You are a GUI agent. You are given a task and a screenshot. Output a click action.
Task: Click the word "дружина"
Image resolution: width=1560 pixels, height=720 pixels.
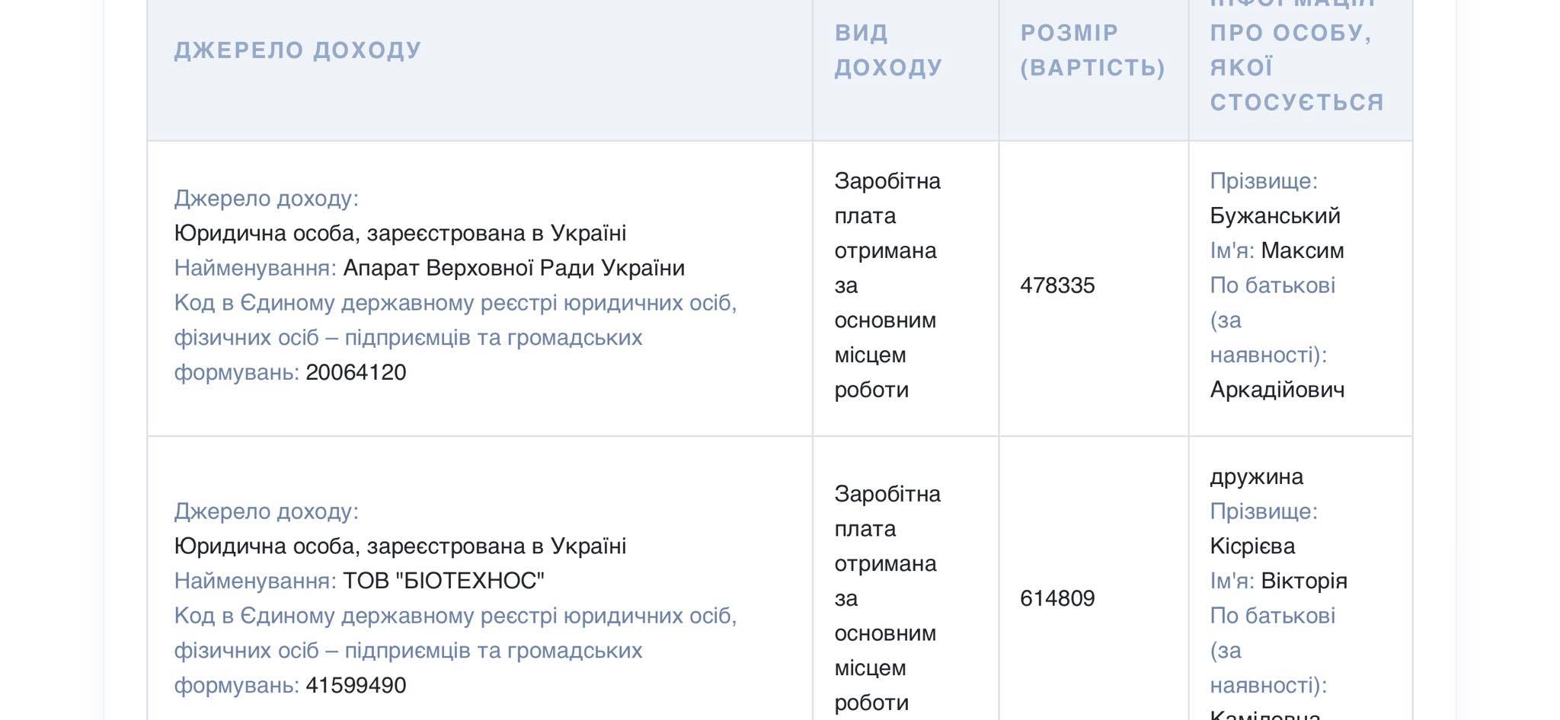point(1256,476)
